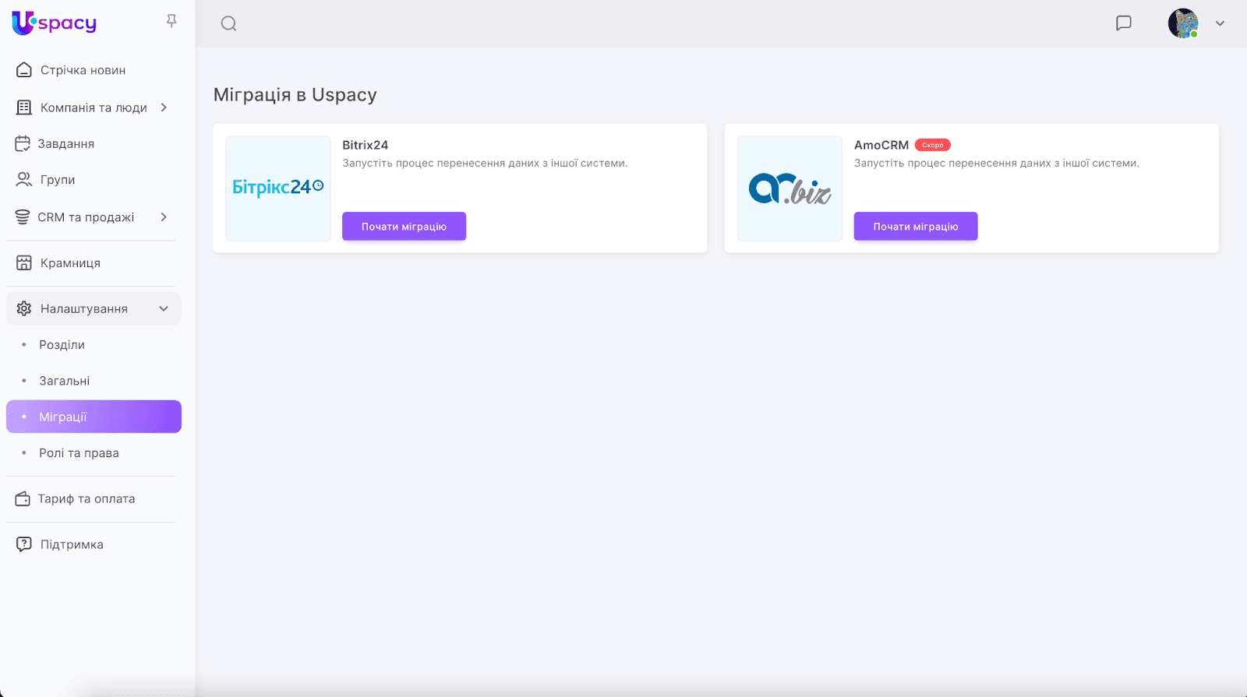Open Стрічка новин in sidebar
The image size is (1247, 697).
pyautogui.click(x=83, y=70)
